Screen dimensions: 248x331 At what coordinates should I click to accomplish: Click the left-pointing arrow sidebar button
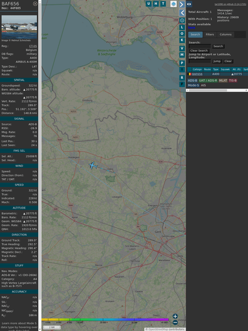(x=182, y=13)
